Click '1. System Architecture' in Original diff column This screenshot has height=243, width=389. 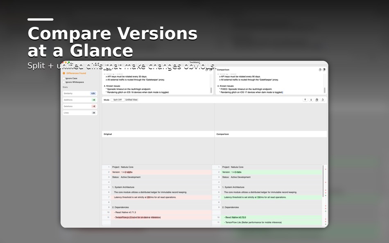tap(123, 187)
